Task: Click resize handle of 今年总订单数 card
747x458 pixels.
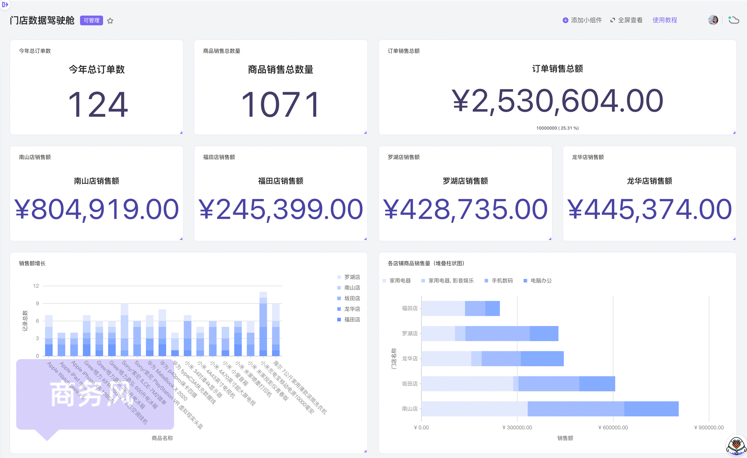Action: pyautogui.click(x=181, y=133)
